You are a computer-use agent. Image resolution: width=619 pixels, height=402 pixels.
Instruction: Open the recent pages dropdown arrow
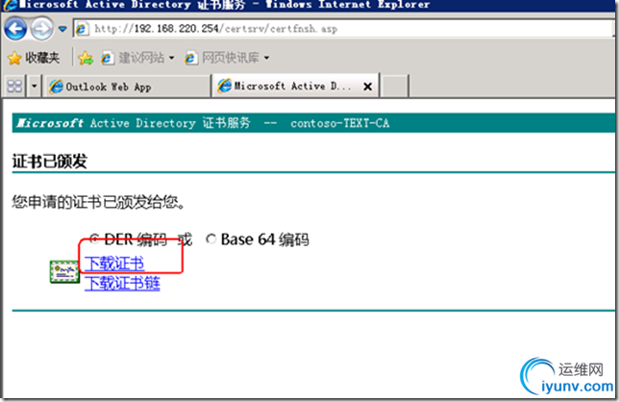point(62,29)
